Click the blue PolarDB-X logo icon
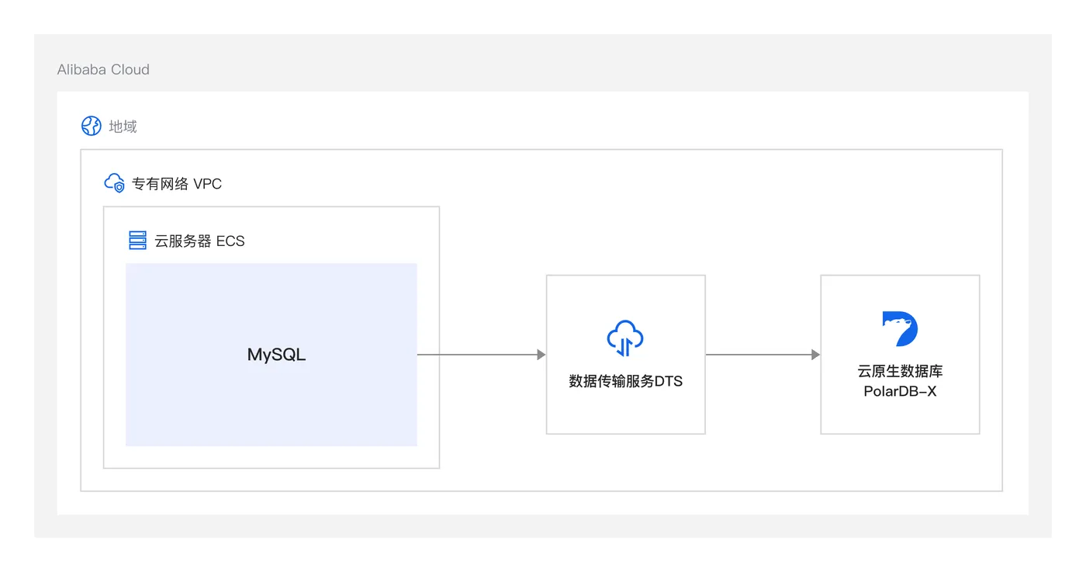Viewport: 1086px width, 572px height. (900, 329)
